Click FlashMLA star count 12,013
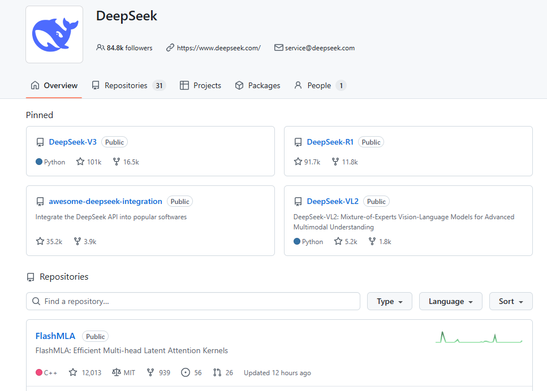 [85, 372]
